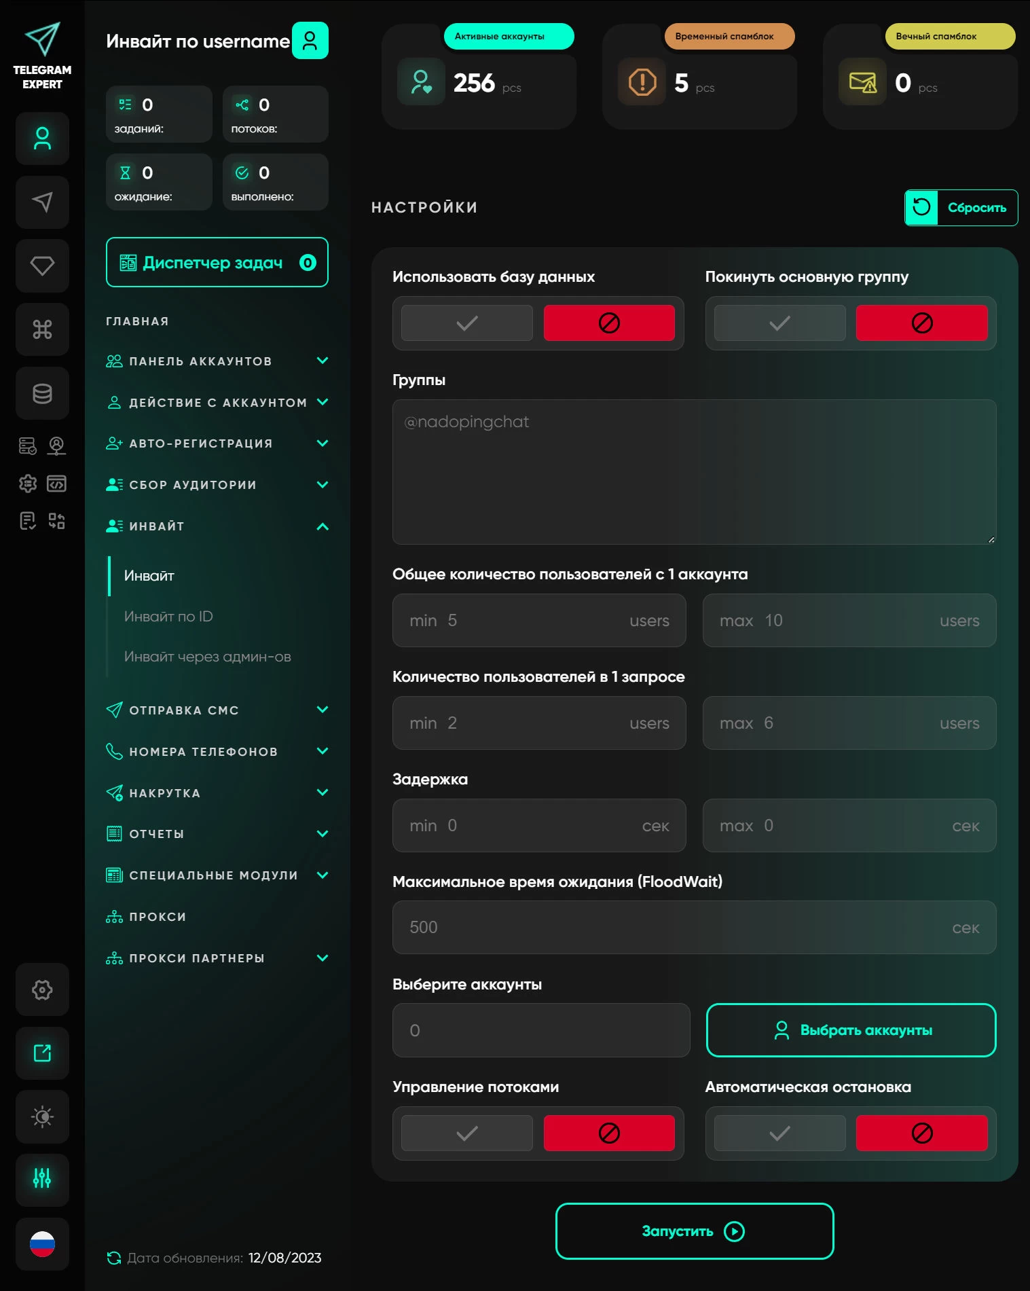The image size is (1030, 1291).
Task: Enable 'Покинуть основную группу' with checkmark
Action: [779, 323]
